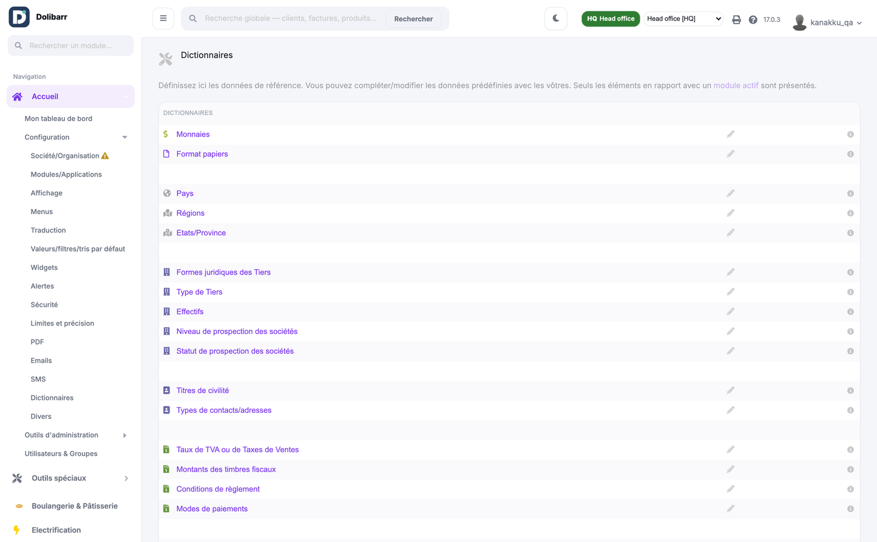
Task: Click the kanakku_qa user avatar
Action: (x=799, y=22)
